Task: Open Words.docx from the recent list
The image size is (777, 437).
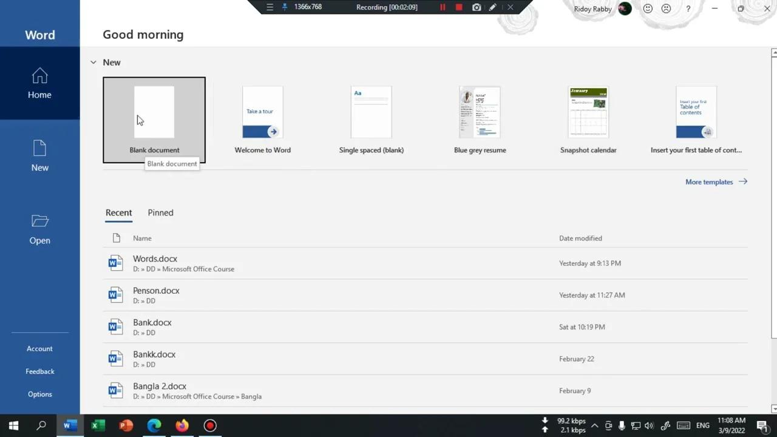Action: point(425,263)
